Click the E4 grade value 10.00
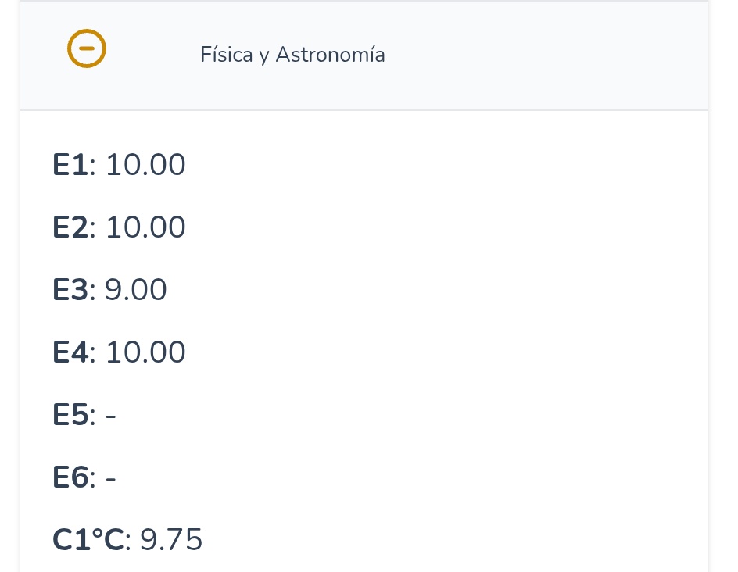Viewport: 738px width, 572px height. 145,352
